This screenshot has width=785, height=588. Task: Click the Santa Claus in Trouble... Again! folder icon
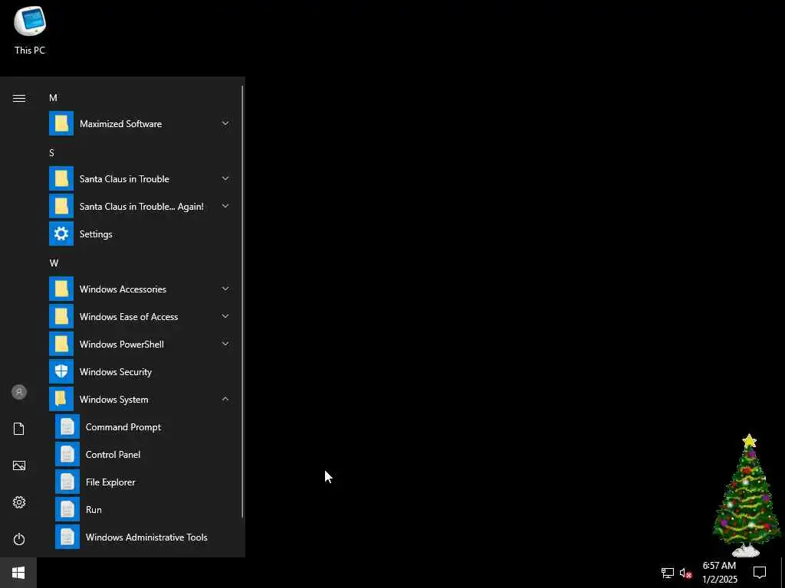click(x=61, y=206)
